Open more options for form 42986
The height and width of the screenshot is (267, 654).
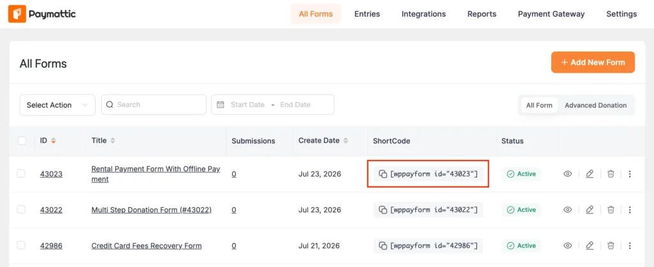point(630,245)
